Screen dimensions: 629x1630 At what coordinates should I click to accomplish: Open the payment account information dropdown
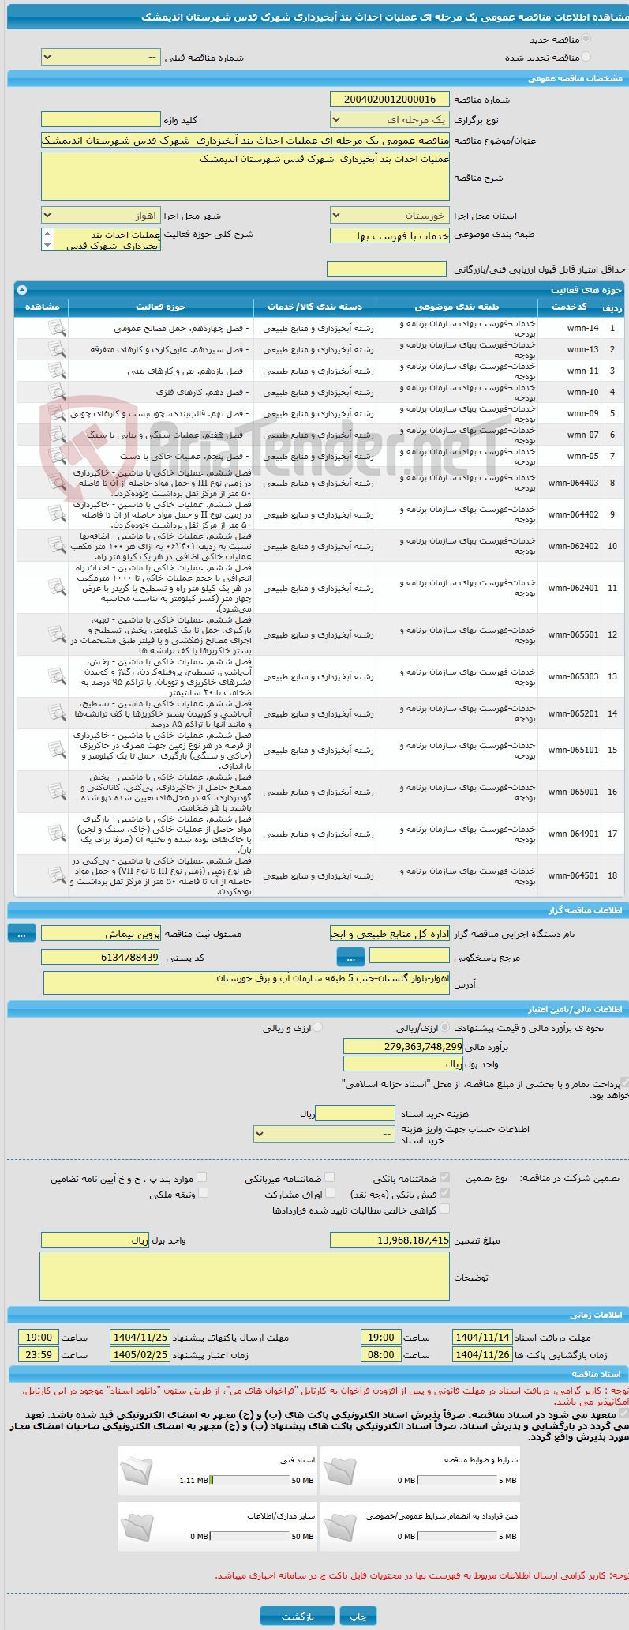[324, 1133]
